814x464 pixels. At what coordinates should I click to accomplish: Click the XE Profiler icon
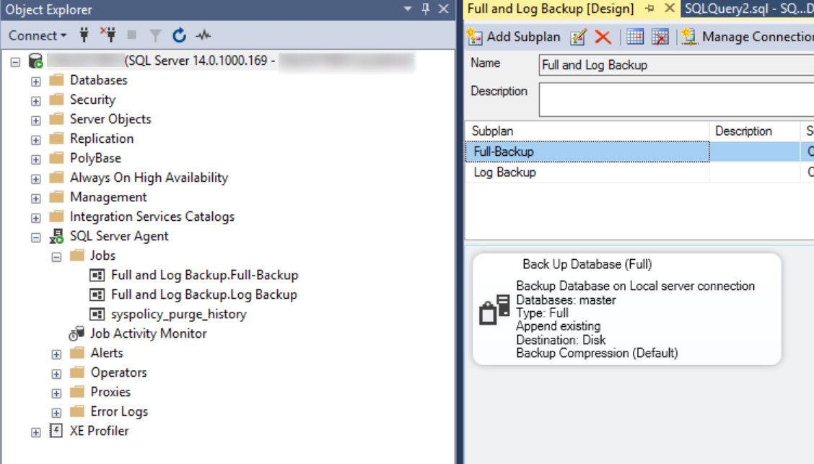coord(56,431)
